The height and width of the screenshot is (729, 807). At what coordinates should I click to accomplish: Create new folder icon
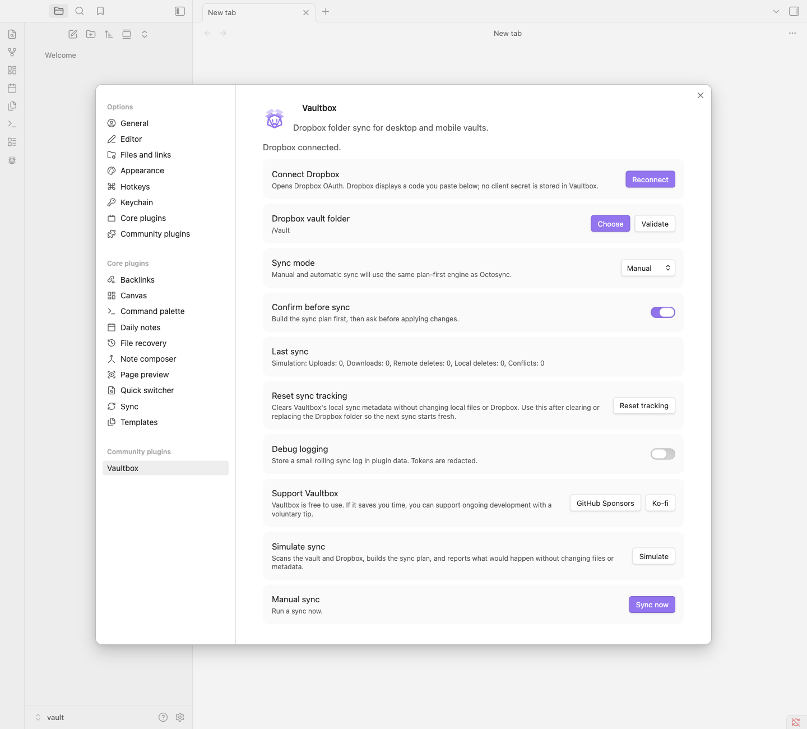point(91,34)
